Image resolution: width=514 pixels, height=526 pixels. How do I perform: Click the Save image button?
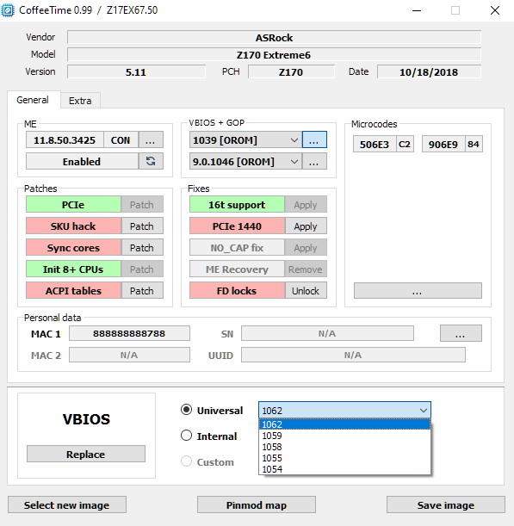point(446,504)
